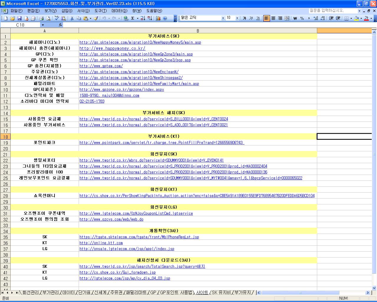Open the online.ktf.com link
This screenshot has width=377, height=302.
click(x=101, y=243)
